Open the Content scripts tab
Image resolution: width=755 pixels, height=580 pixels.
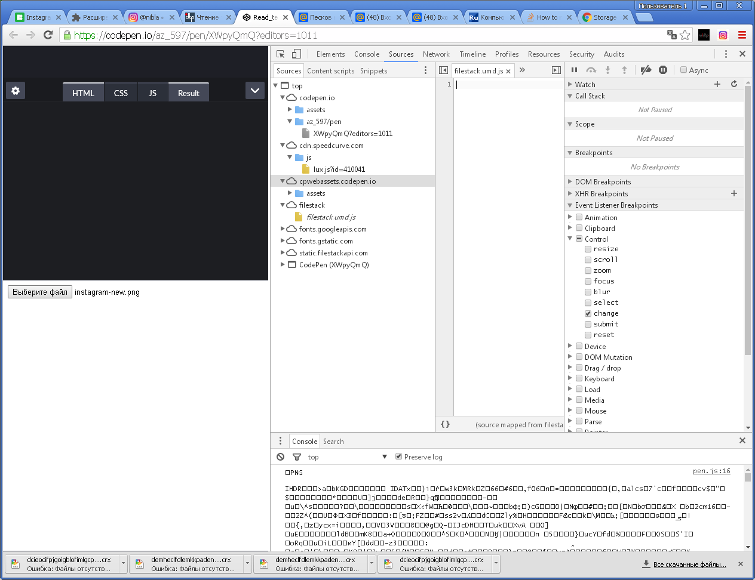click(x=330, y=70)
